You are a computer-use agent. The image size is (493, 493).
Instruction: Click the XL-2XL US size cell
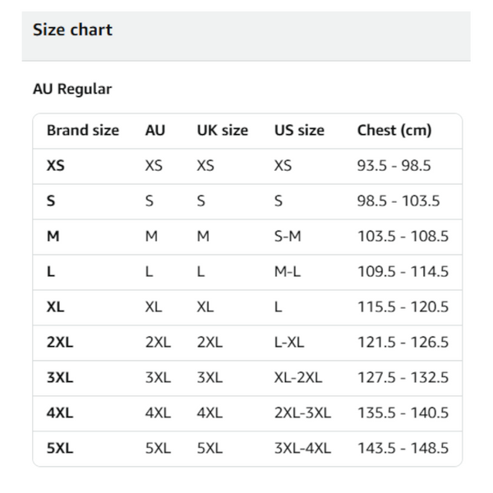click(298, 378)
